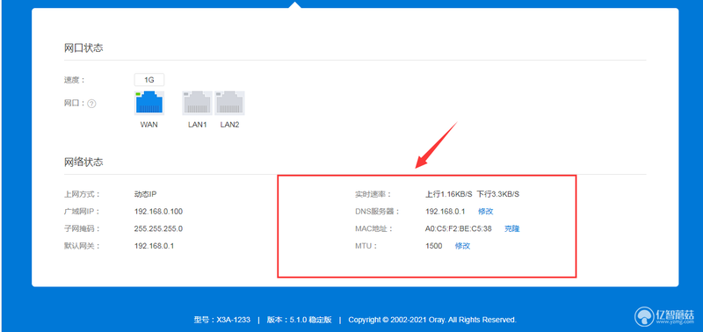The width and height of the screenshot is (703, 332).
Task: Click the 亿智蘑菇 mushroom logo icon
Action: 645,316
